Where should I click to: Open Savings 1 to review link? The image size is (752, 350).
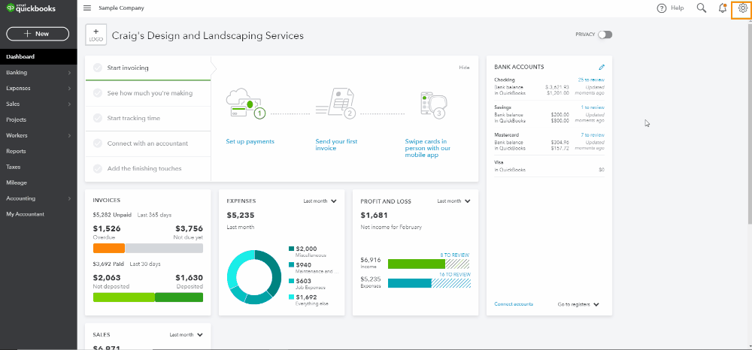593,107
